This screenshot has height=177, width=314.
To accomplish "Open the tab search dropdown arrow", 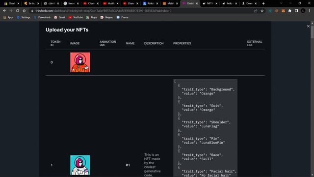I will (281, 3).
